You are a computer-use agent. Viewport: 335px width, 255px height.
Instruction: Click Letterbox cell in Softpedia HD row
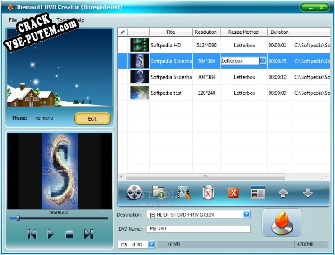tap(244, 45)
